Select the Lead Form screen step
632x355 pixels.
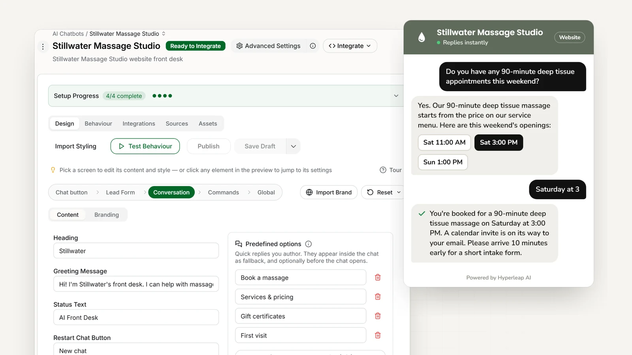[120, 192]
